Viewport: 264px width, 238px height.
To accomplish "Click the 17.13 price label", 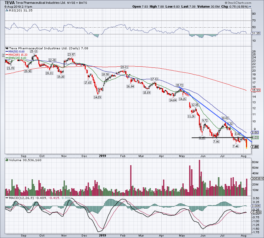I will (154, 79).
